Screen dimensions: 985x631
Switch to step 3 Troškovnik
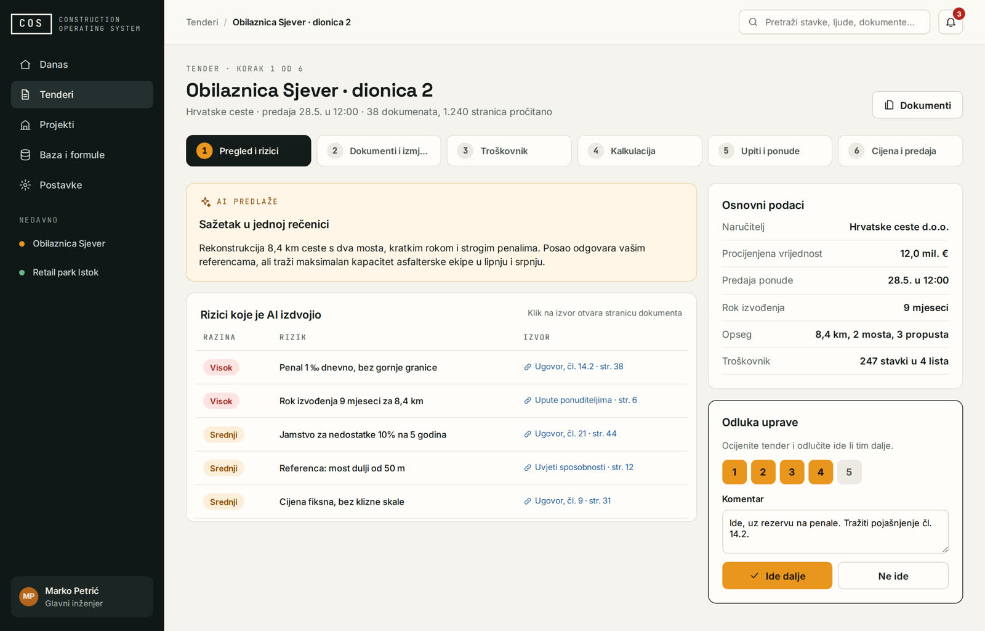509,151
